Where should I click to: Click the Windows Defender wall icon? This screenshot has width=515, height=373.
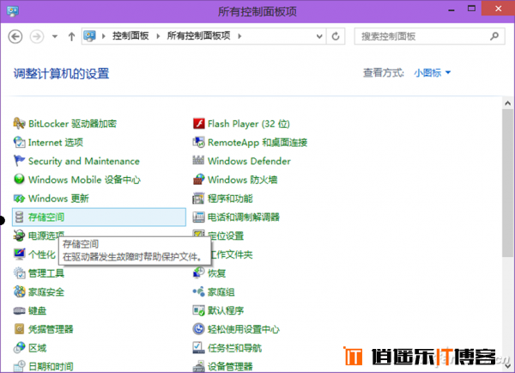pyautogui.click(x=198, y=161)
